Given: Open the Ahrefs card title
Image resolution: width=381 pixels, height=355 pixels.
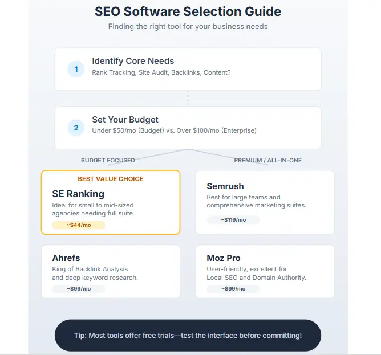Looking at the screenshot, I should [x=66, y=258].
